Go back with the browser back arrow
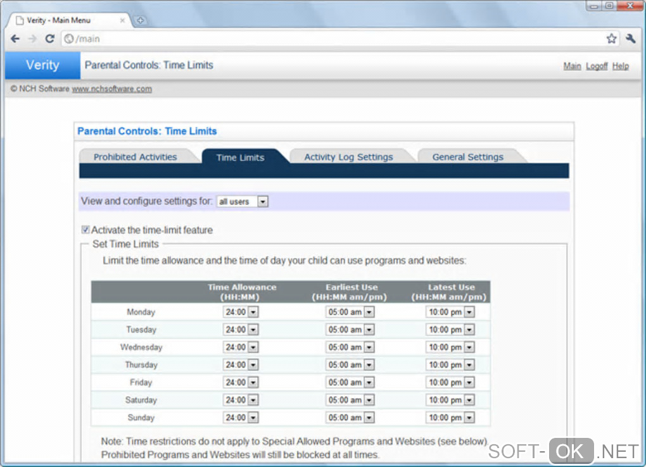The width and height of the screenshot is (646, 467). pyautogui.click(x=15, y=39)
